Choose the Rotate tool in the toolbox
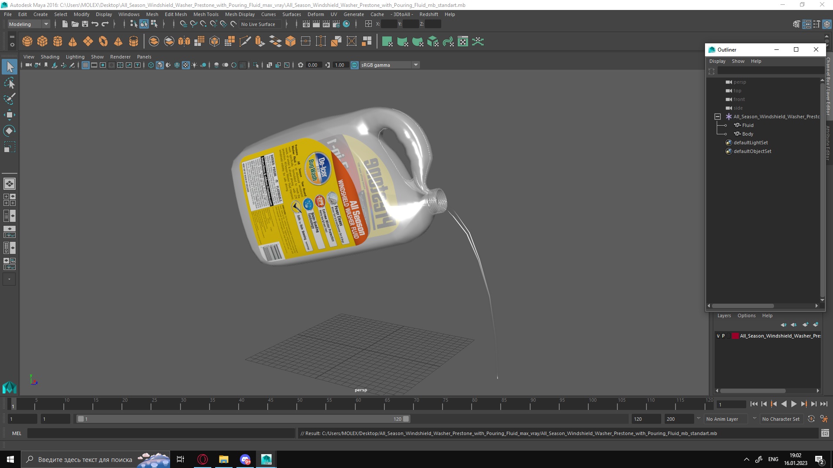 tap(9, 131)
